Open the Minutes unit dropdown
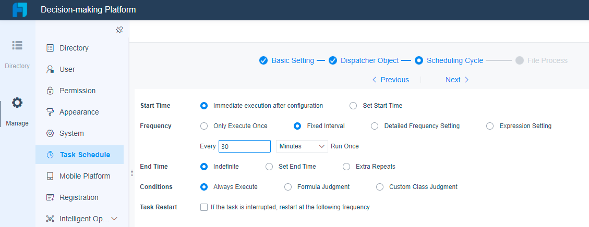The height and width of the screenshot is (227, 589). pos(302,146)
